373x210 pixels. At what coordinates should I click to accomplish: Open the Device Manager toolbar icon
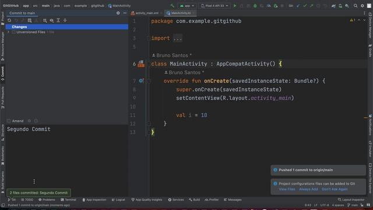coord(340,6)
